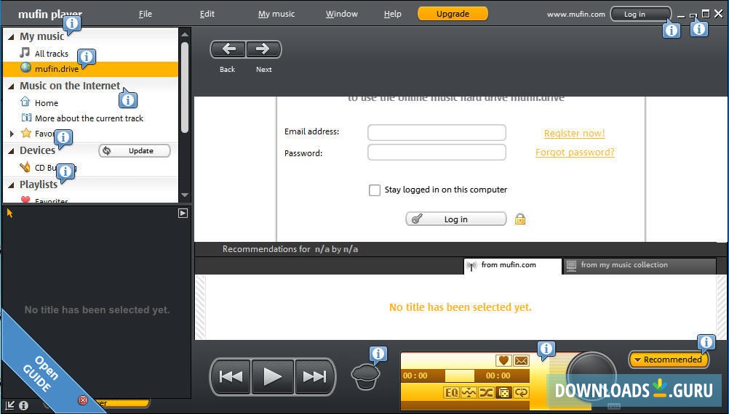729x414 pixels.
Task: Open the File menu
Action: [145, 14]
